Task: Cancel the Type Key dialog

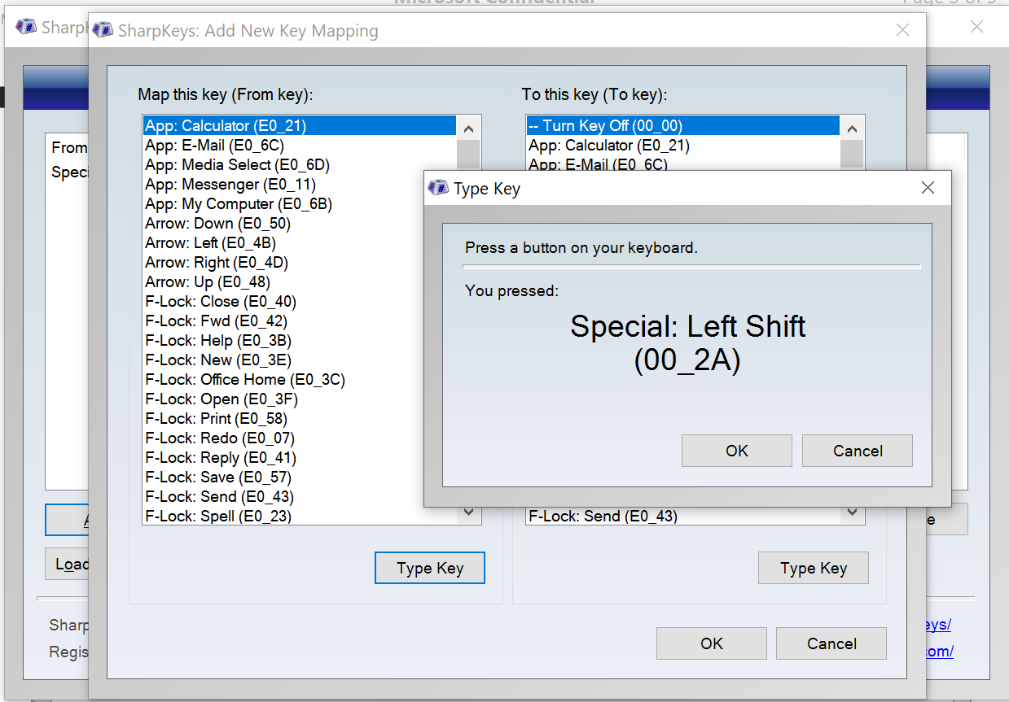Action: pyautogui.click(x=857, y=450)
